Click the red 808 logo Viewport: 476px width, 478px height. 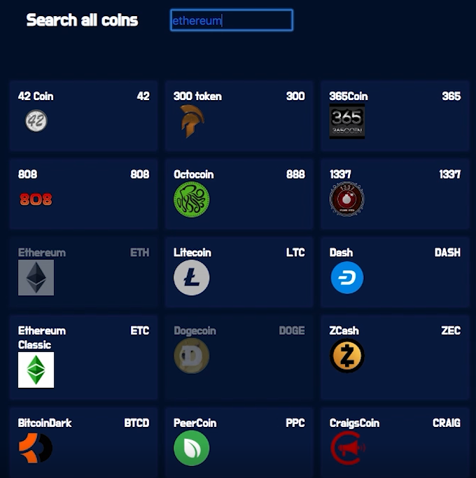tap(36, 199)
